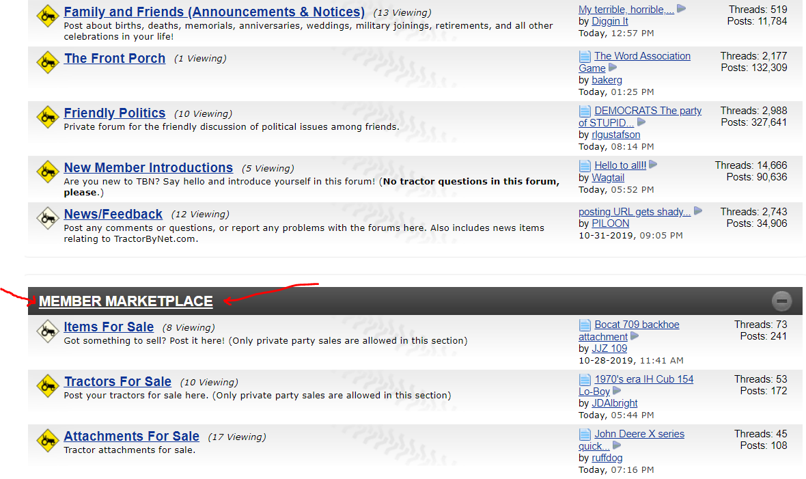View profile of user JDAlbright
The height and width of the screenshot is (479, 806).
(x=615, y=403)
